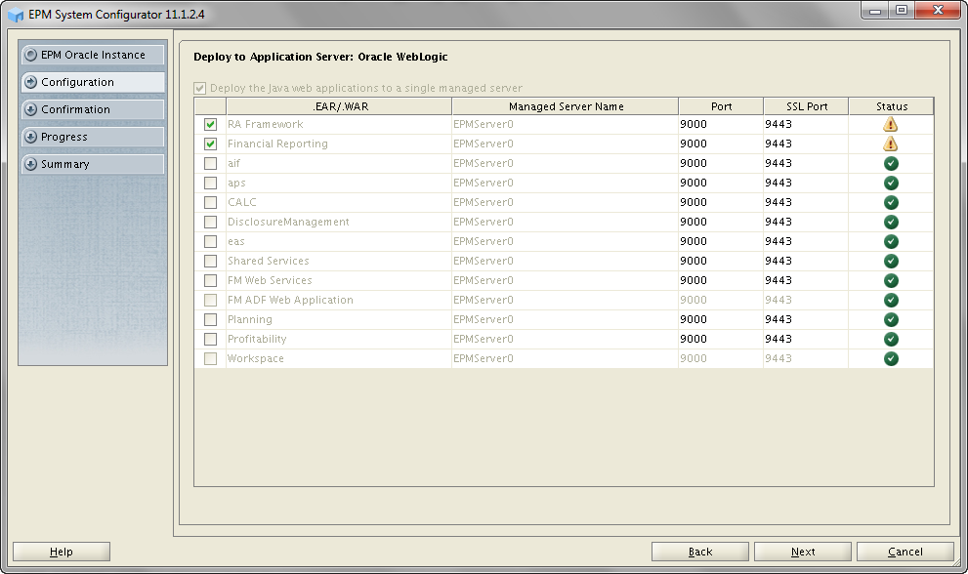Screen dimensions: 968x574
Task: Enable the CALC checkbox
Action: pyautogui.click(x=211, y=202)
